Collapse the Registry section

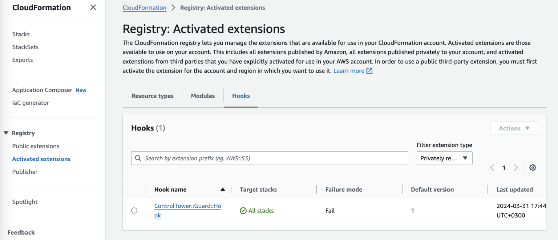[x=6, y=133]
